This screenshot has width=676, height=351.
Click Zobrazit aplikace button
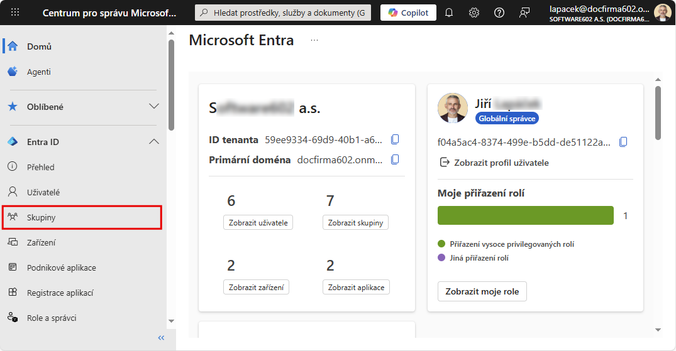tap(356, 287)
